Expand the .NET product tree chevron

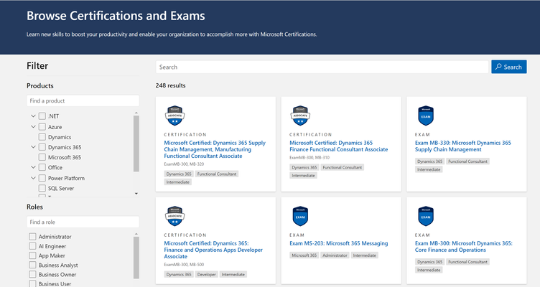[33, 116]
